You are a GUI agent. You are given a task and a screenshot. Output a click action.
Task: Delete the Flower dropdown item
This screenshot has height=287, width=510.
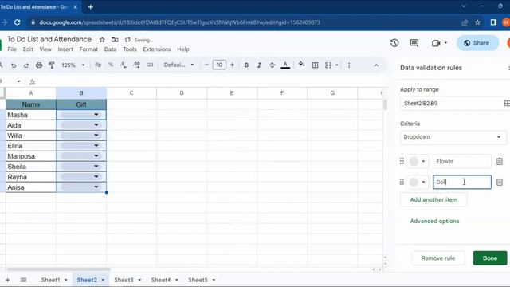click(500, 161)
